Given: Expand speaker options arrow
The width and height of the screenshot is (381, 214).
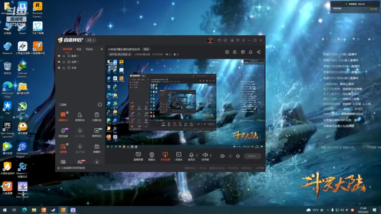Looking at the screenshot, I should click(x=211, y=156).
